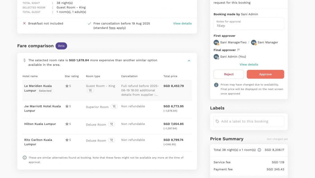Click the Star rating column header
Image resolution: width=315 pixels, height=178 pixels.
(x=72, y=76)
